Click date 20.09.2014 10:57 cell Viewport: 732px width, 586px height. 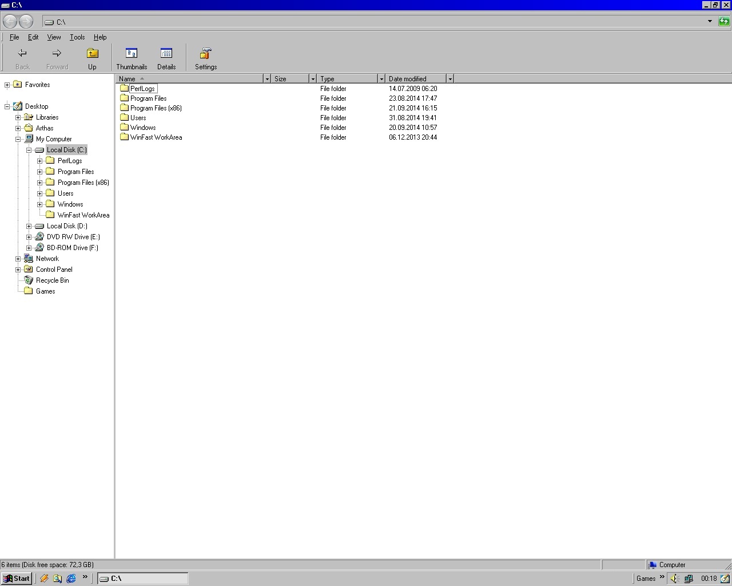pos(413,128)
